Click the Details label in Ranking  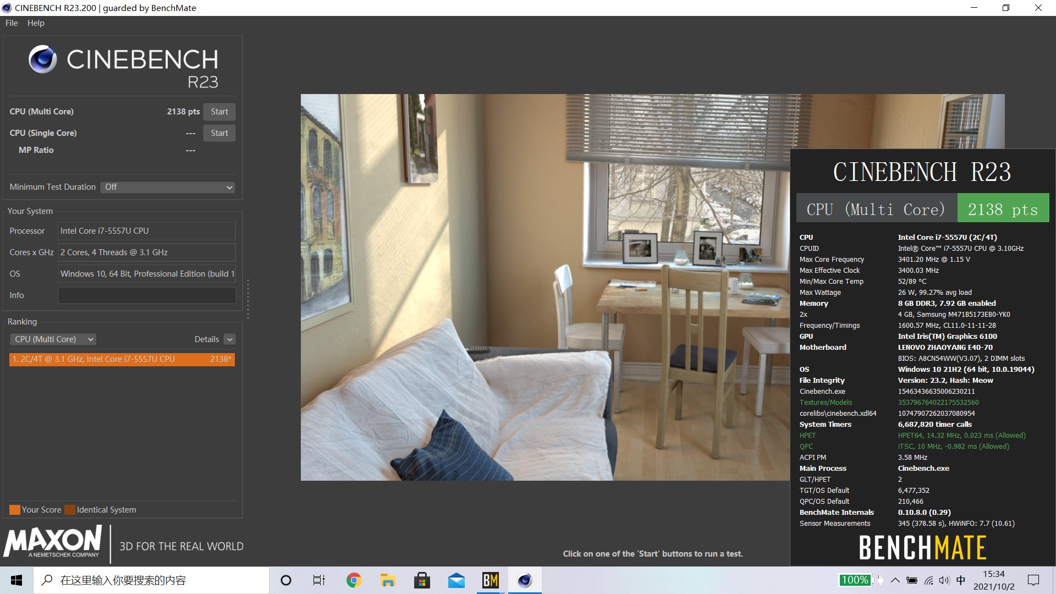(x=206, y=339)
